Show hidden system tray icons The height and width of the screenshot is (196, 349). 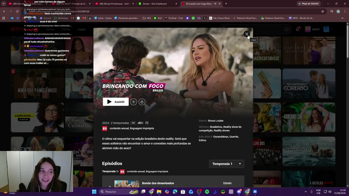pyautogui.click(x=305, y=192)
